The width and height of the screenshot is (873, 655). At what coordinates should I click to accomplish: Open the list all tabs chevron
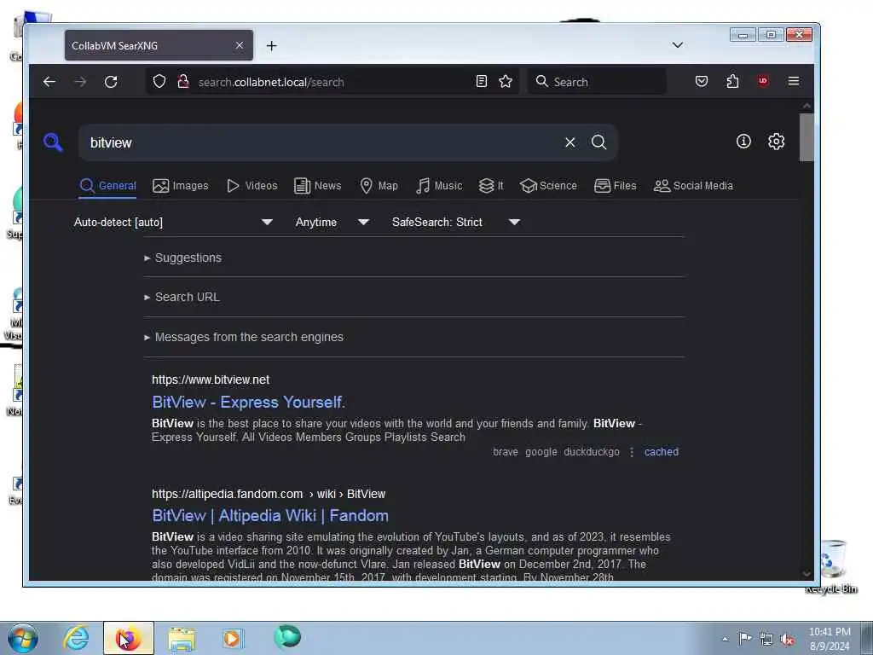point(678,44)
